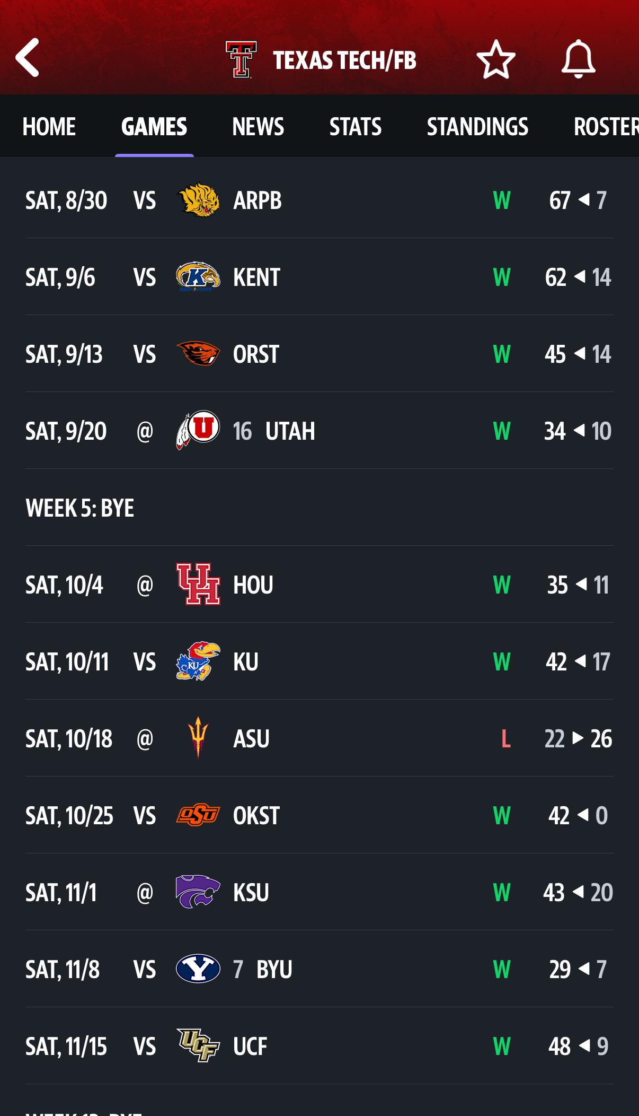The height and width of the screenshot is (1116, 639).
Task: Tap the Kansas Jayhawk logo
Action: pos(198,661)
